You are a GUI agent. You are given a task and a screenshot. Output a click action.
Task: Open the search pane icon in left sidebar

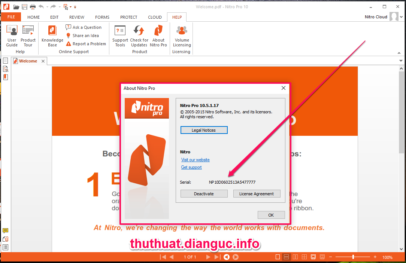click(x=6, y=69)
